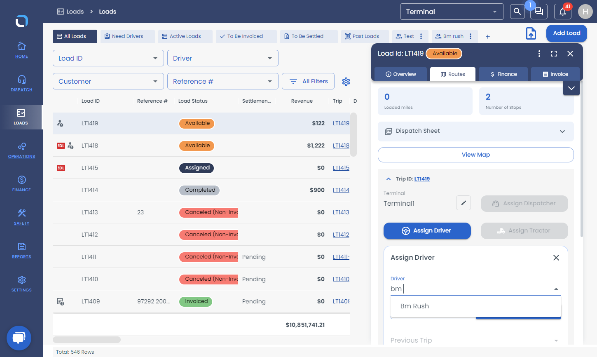
Task: Open the notifications bell
Action: [563, 12]
